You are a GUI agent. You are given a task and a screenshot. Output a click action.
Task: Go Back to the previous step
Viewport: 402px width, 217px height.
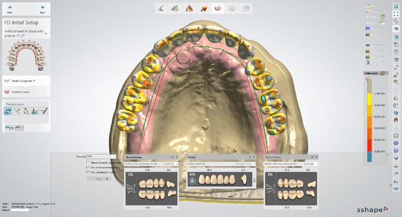[x=10, y=9]
